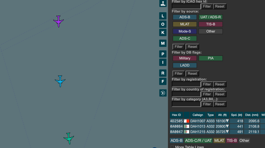Click the ICAO hex id input field
The height and width of the screenshot is (148, 265).
click(x=186, y=6)
